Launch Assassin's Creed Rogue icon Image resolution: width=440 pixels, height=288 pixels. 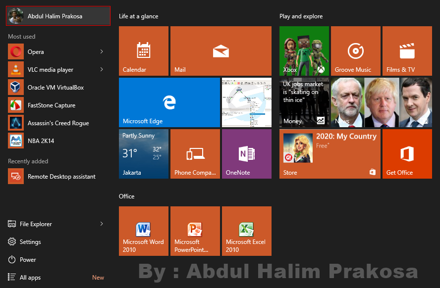(16, 123)
